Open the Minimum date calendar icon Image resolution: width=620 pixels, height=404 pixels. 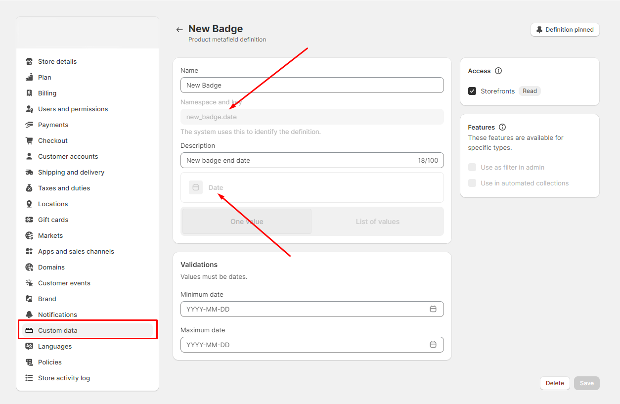point(433,309)
